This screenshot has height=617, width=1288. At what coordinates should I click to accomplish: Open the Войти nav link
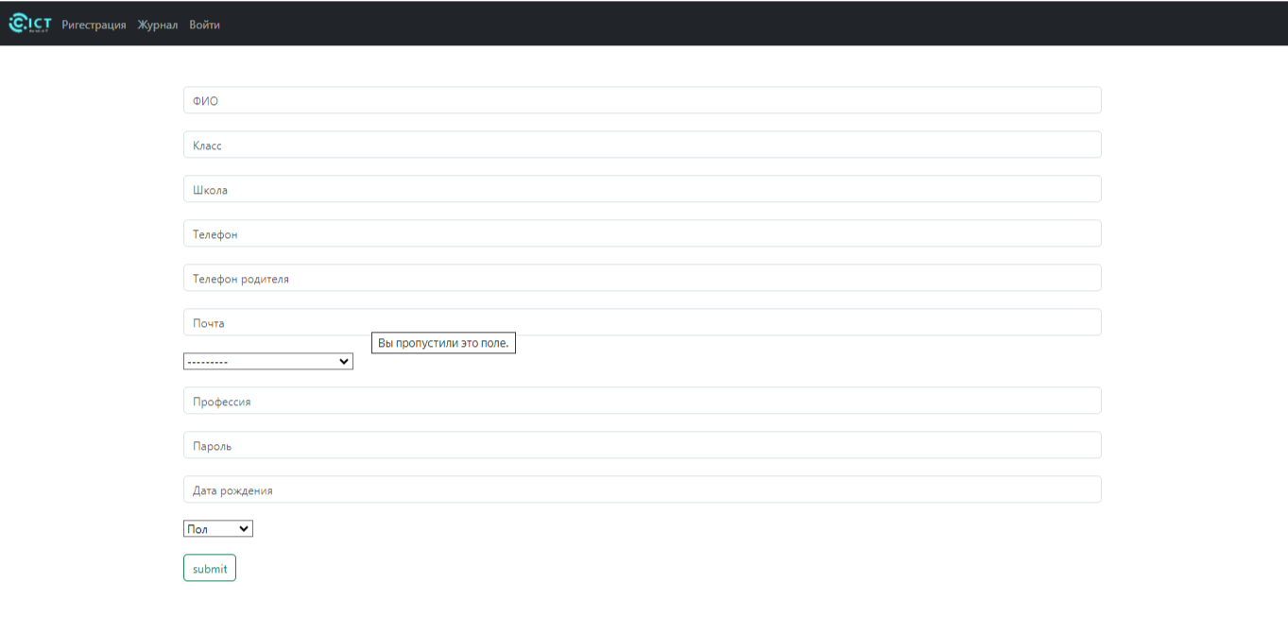(204, 25)
